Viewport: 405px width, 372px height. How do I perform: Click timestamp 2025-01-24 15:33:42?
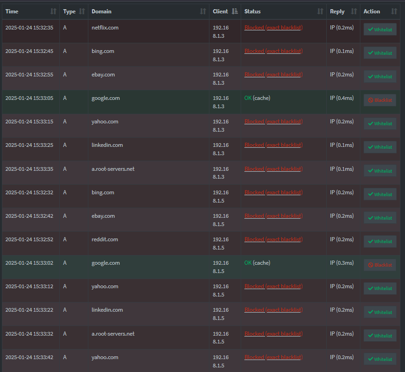click(29, 357)
